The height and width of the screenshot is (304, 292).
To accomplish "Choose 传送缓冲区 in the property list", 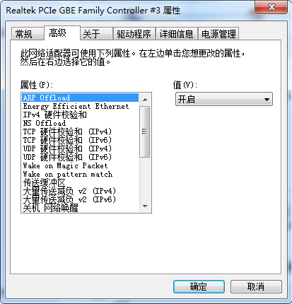I will [x=80, y=182].
